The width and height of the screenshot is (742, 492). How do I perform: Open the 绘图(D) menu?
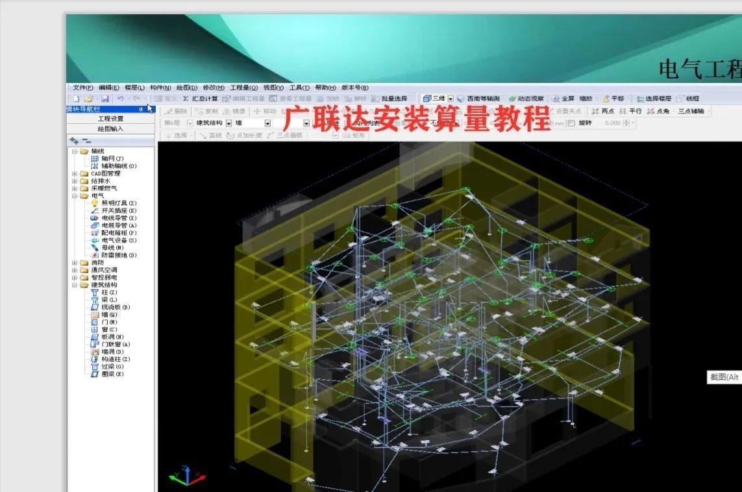point(186,88)
